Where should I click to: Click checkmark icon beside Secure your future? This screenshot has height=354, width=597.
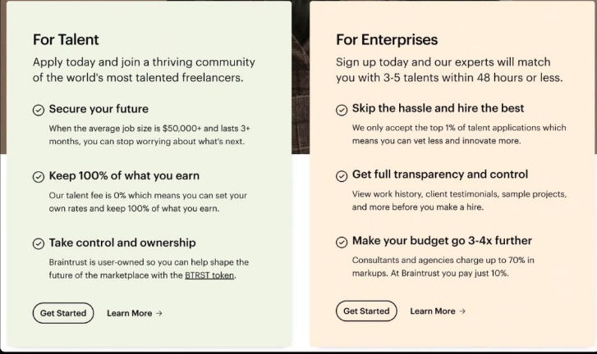(39, 110)
